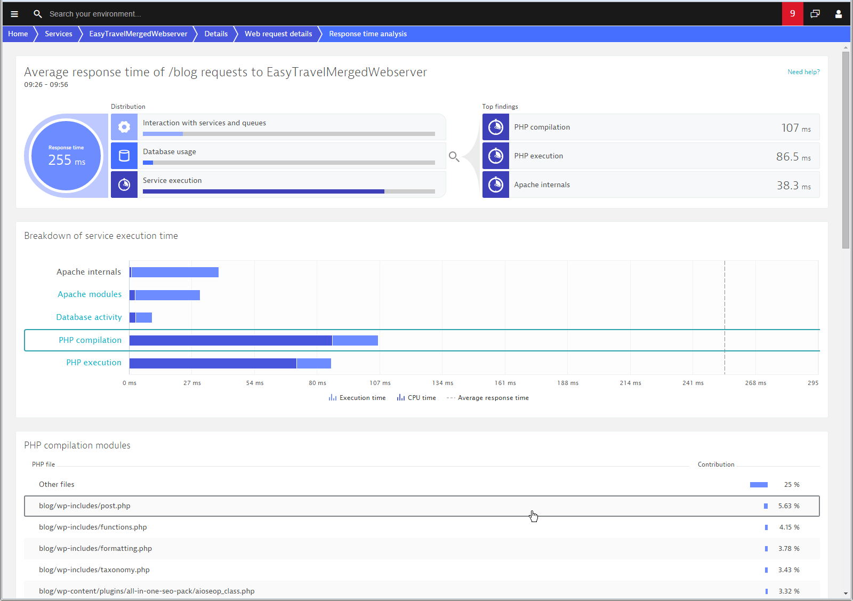Open the problems counter showing 9
Viewport: 853px width, 601px height.
pyautogui.click(x=793, y=13)
